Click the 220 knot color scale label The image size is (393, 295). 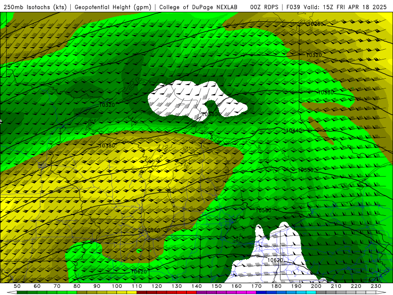click(x=356, y=286)
